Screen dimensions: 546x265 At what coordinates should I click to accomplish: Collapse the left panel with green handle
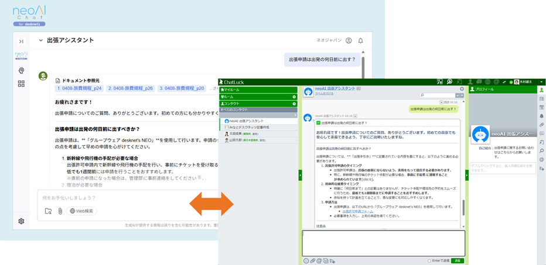pyautogui.click(x=300, y=175)
